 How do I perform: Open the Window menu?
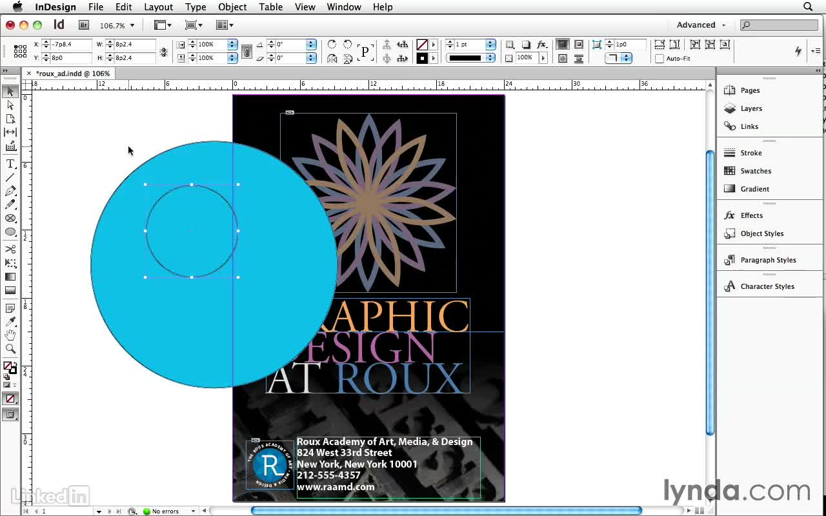tap(343, 7)
